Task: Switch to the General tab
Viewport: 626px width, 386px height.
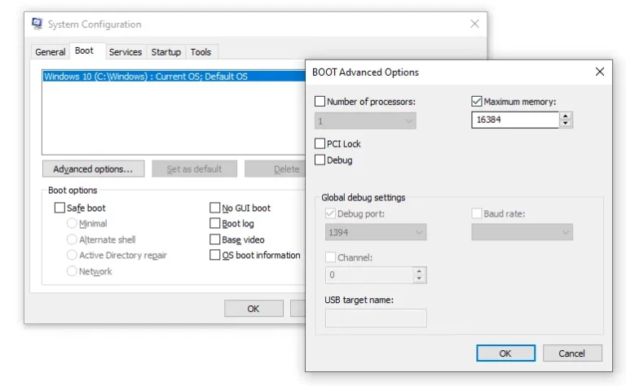Action: (x=51, y=52)
